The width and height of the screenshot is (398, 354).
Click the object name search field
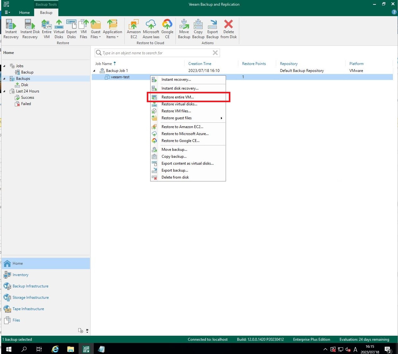click(x=157, y=53)
